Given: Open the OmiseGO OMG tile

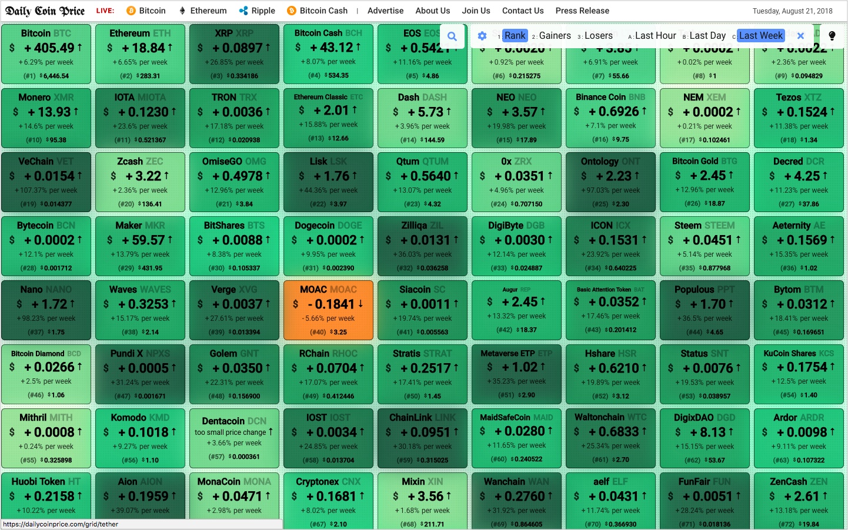Looking at the screenshot, I should click(235, 182).
